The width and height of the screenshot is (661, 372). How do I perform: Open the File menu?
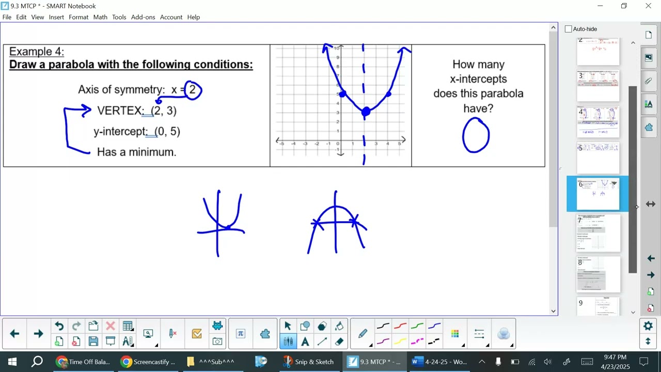tap(7, 17)
